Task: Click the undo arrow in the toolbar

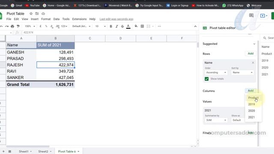Action: tap(1, 27)
